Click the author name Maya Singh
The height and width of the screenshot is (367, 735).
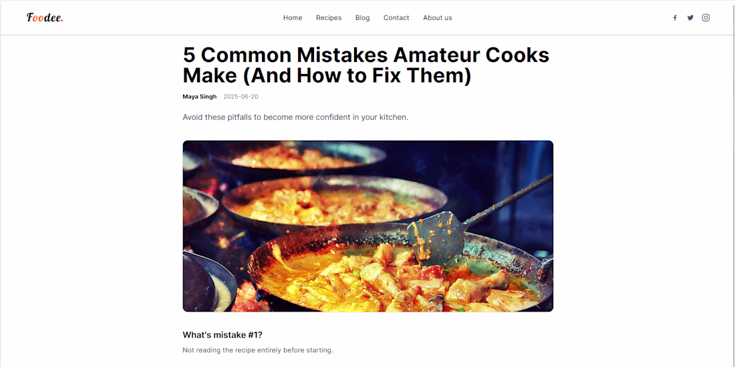click(200, 97)
